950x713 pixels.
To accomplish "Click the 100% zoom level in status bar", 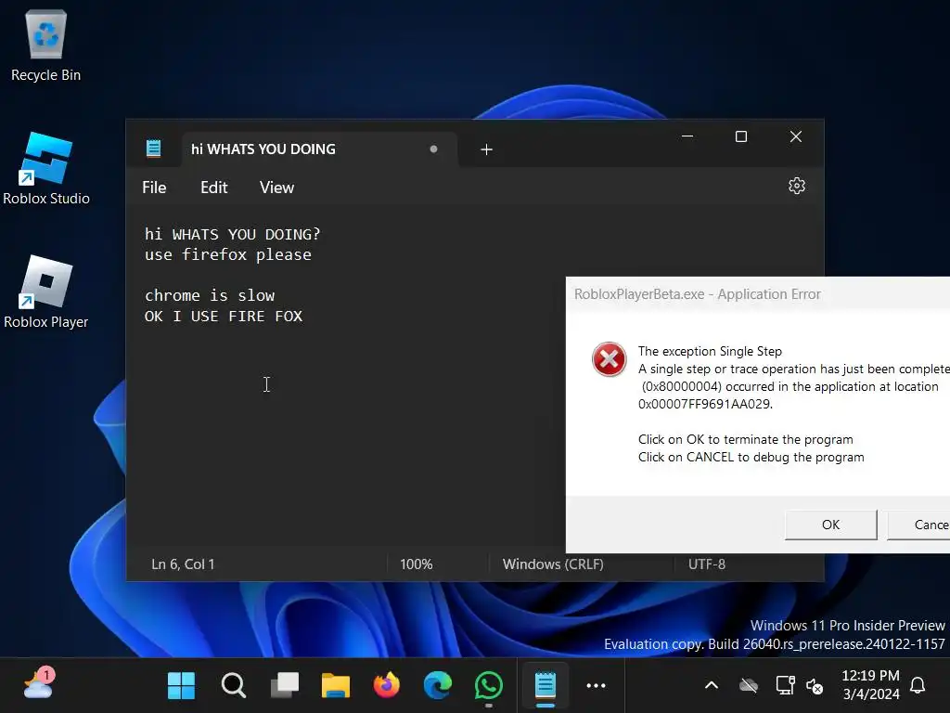I will (417, 564).
